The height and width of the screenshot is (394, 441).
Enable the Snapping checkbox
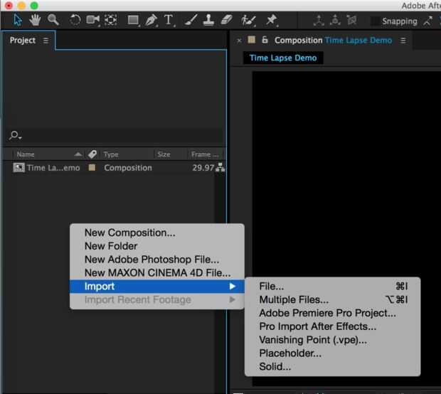click(x=375, y=21)
